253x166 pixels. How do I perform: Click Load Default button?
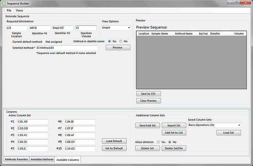coord(114,141)
